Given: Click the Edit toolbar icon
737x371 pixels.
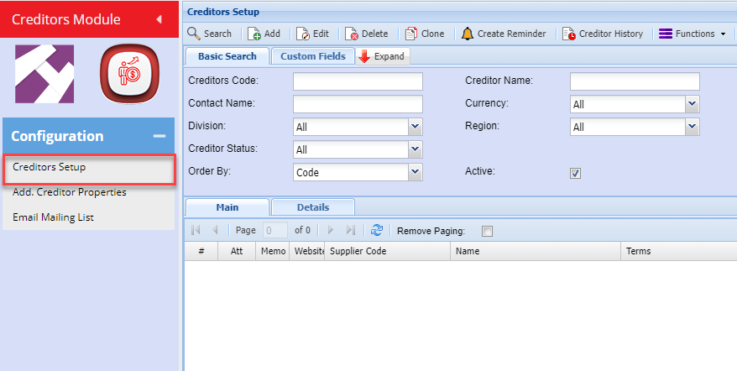Looking at the screenshot, I should (303, 34).
